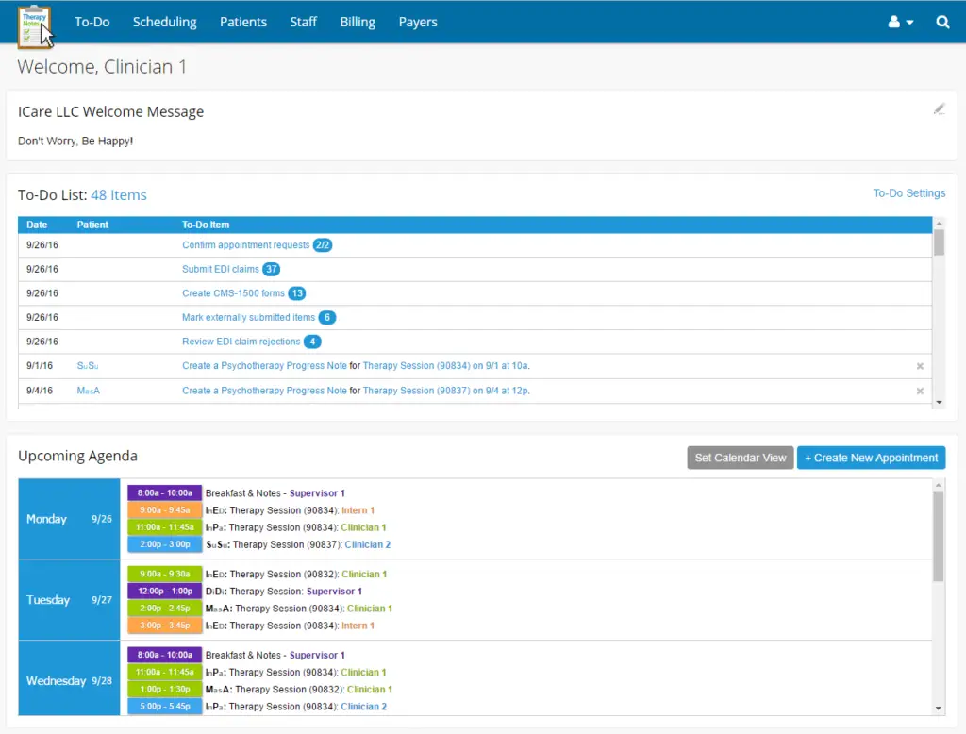Click the 48 Items link
The image size is (966, 734).
[x=119, y=195]
